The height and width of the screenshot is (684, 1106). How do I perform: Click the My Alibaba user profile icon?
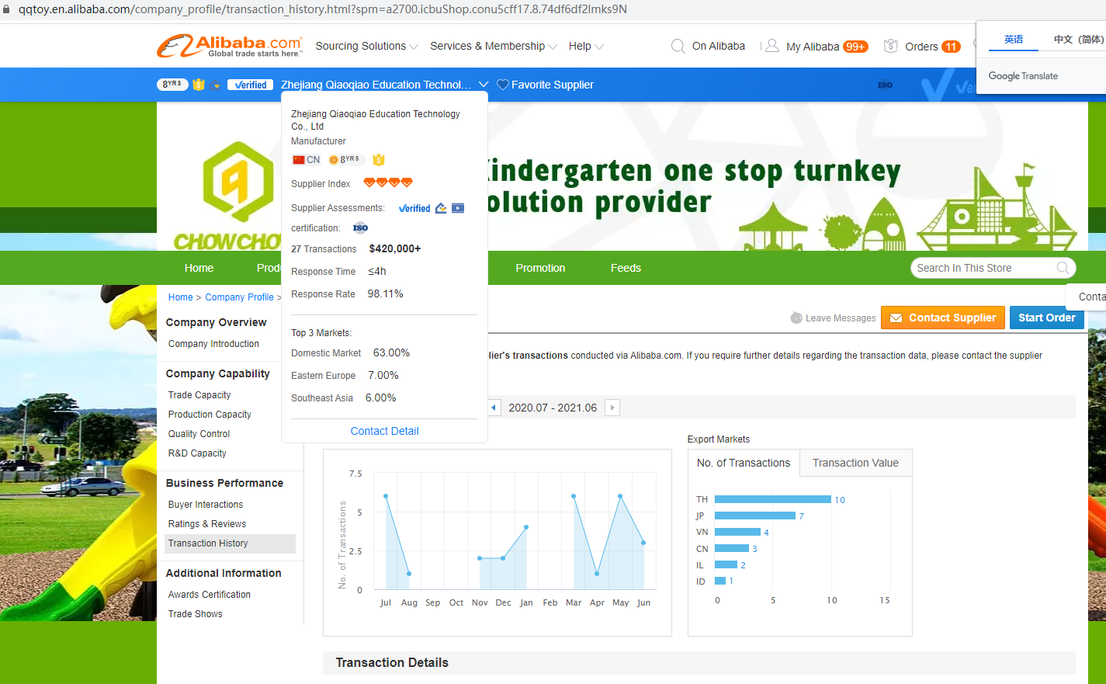point(771,47)
